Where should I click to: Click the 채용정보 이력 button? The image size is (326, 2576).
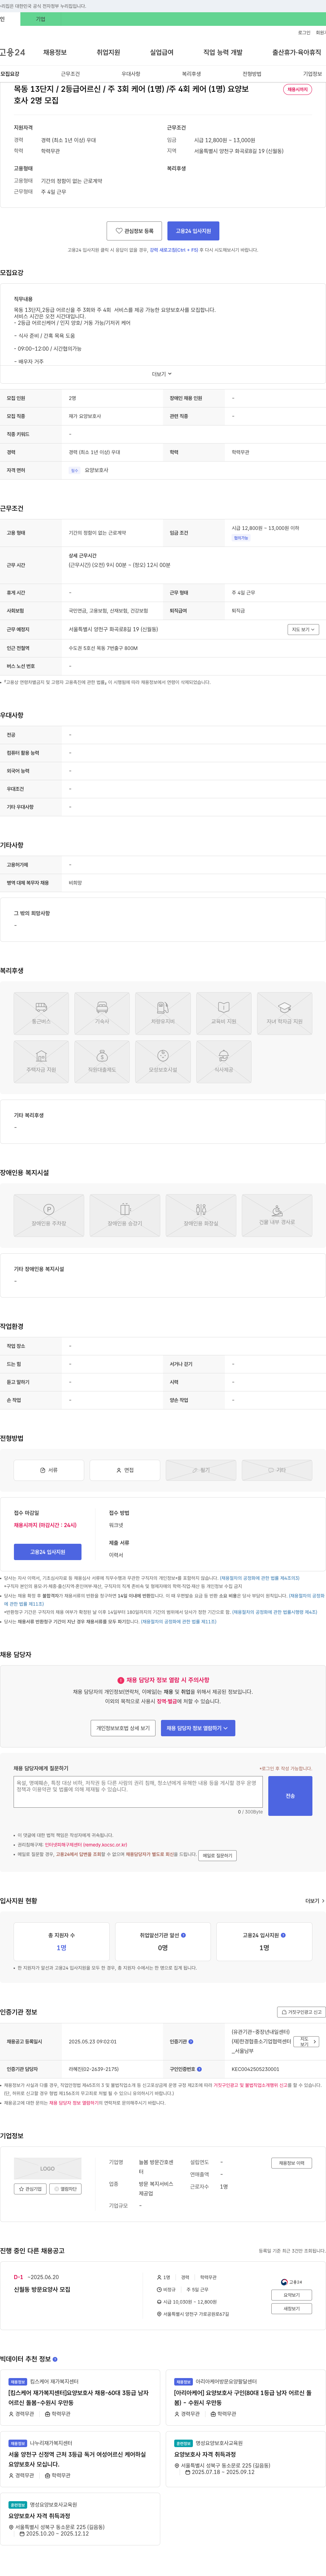[x=291, y=2163]
